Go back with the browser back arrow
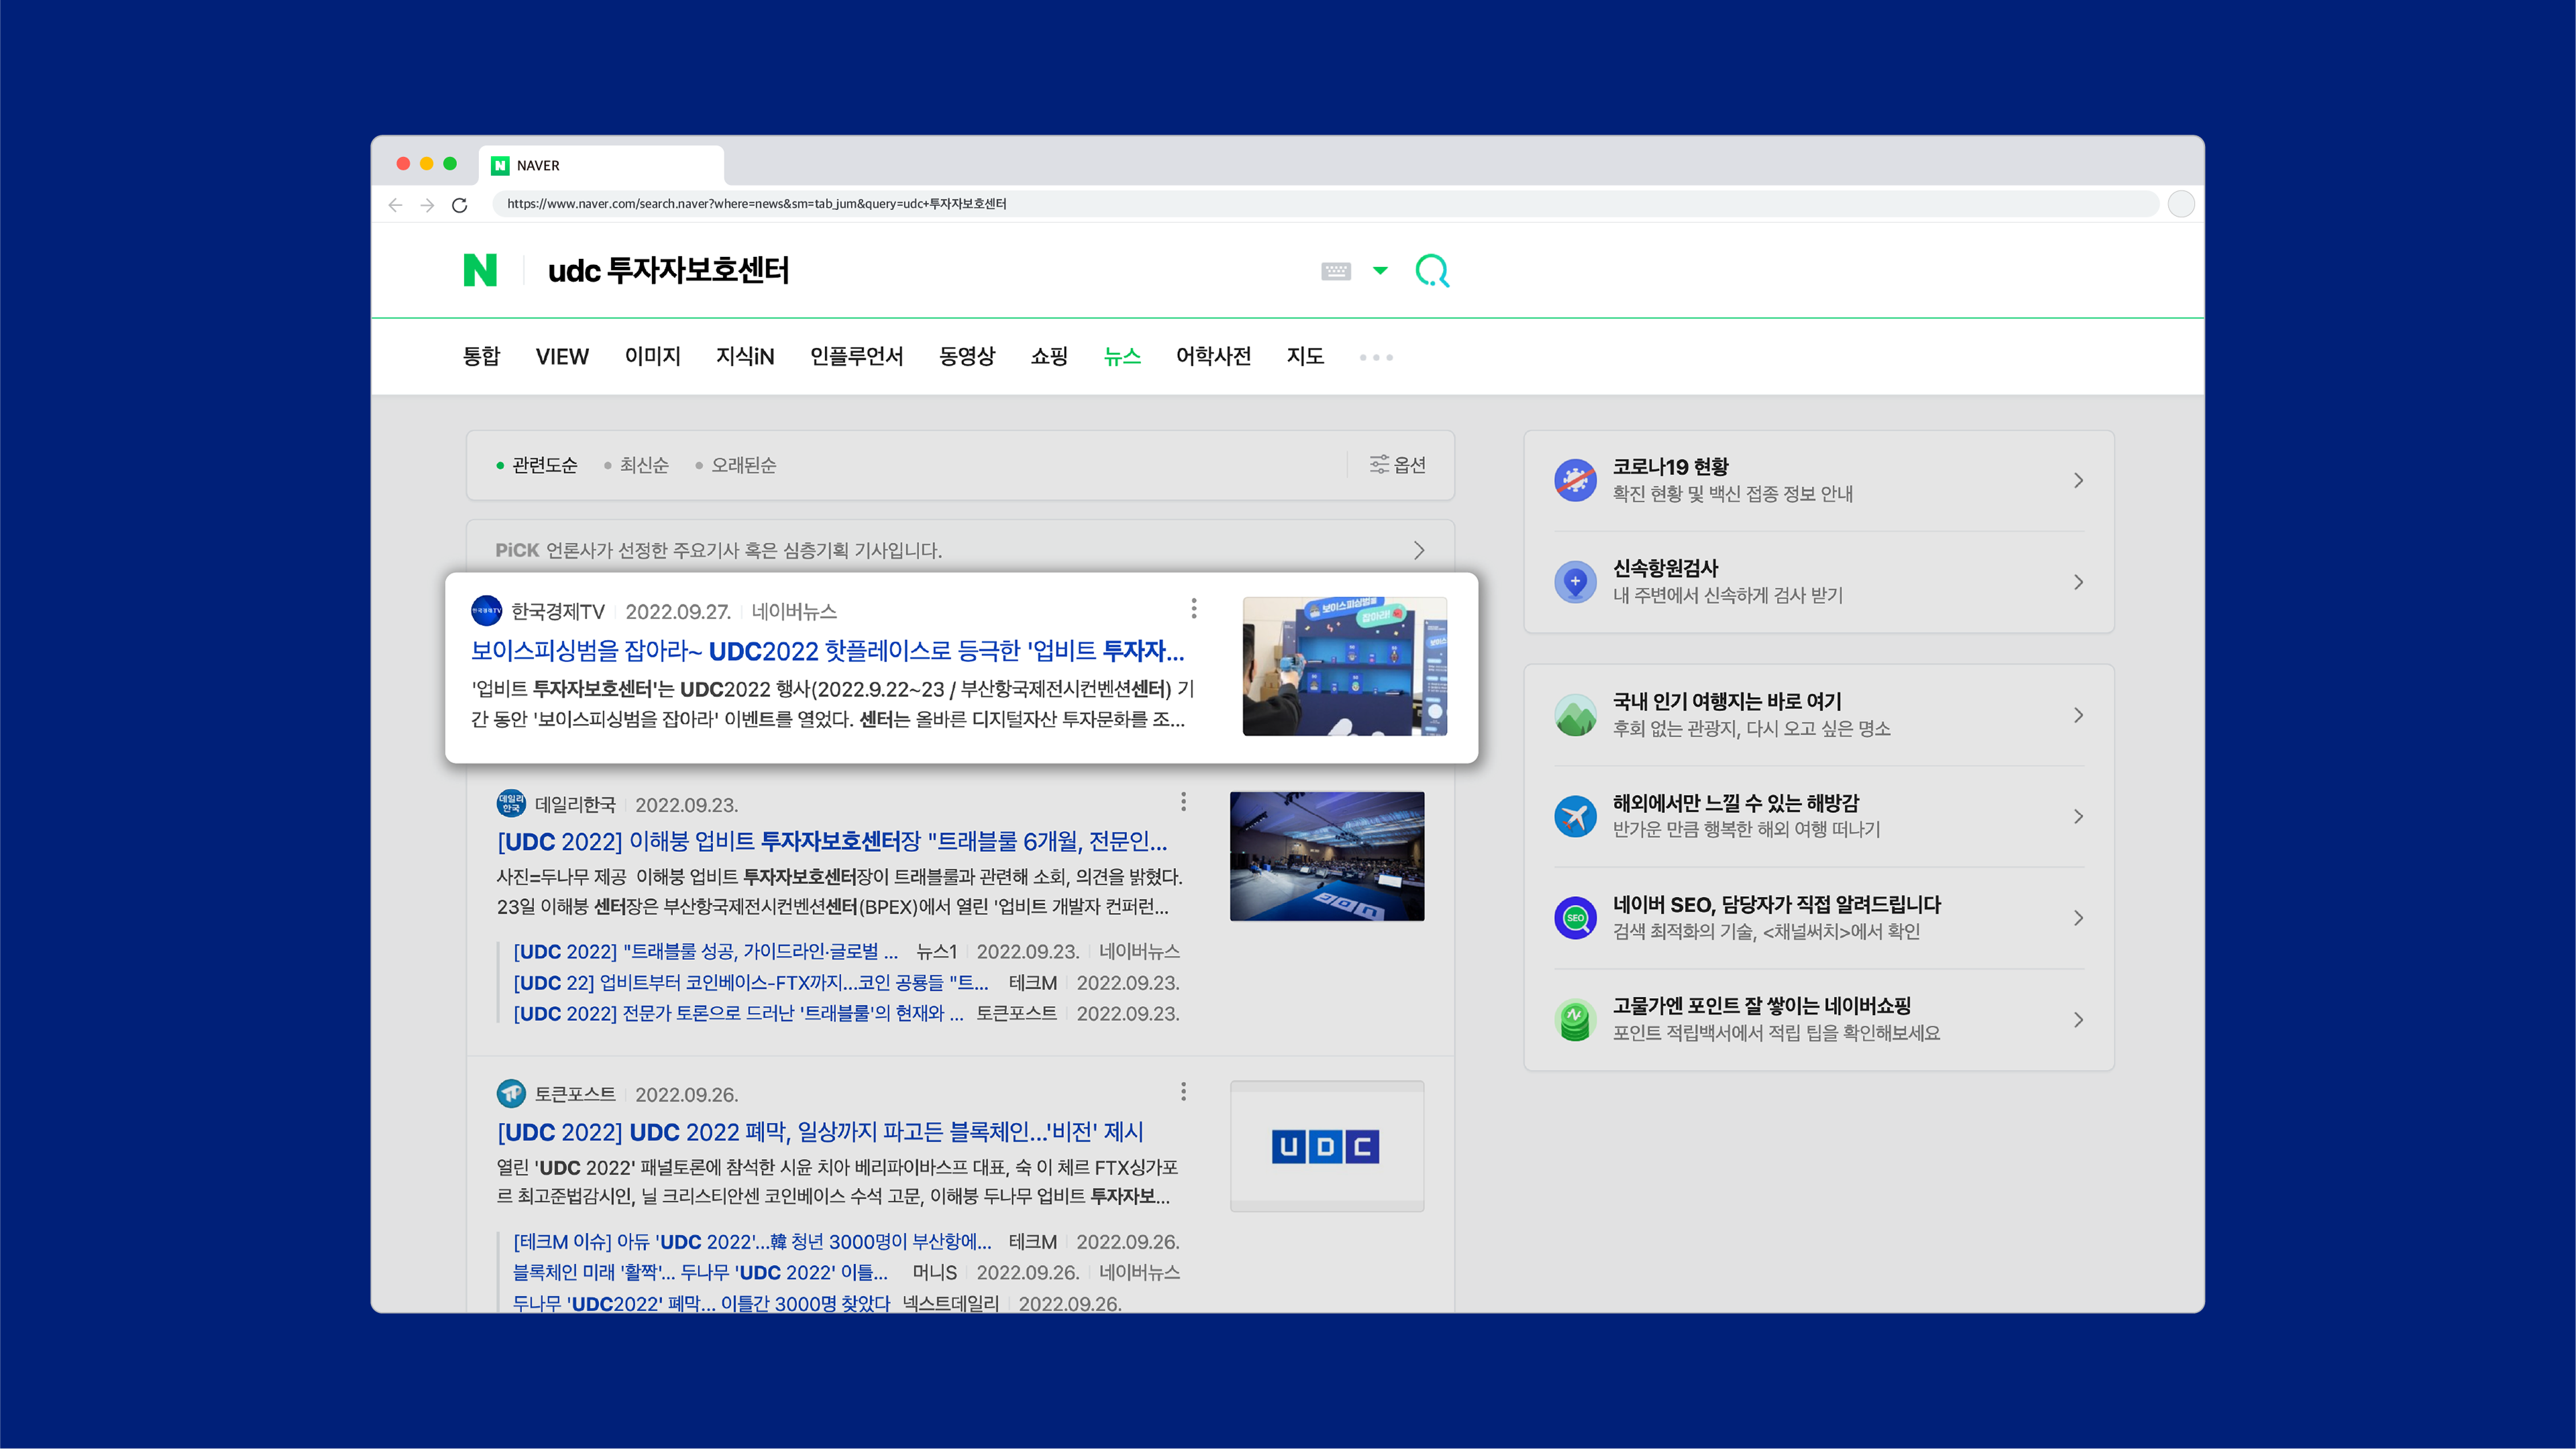This screenshot has height=1449, width=2576. click(x=395, y=205)
